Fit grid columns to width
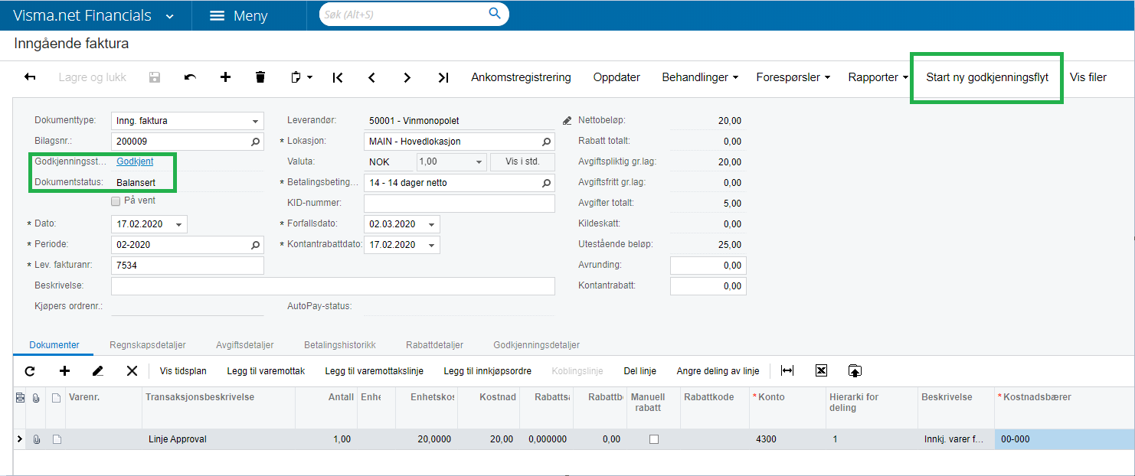Screen dimensions: 1135x476 tap(787, 371)
